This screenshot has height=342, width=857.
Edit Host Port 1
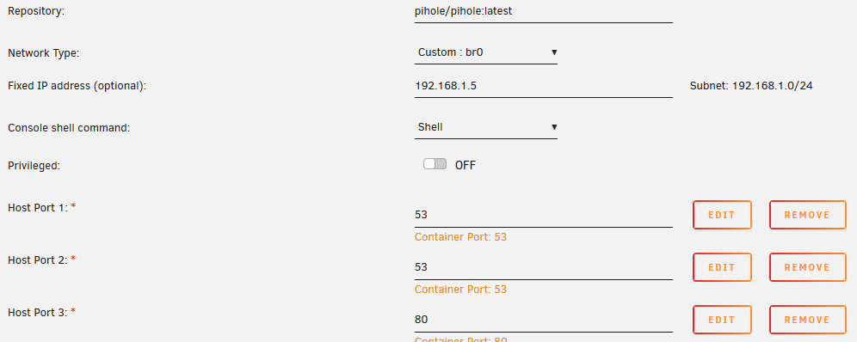pos(722,215)
